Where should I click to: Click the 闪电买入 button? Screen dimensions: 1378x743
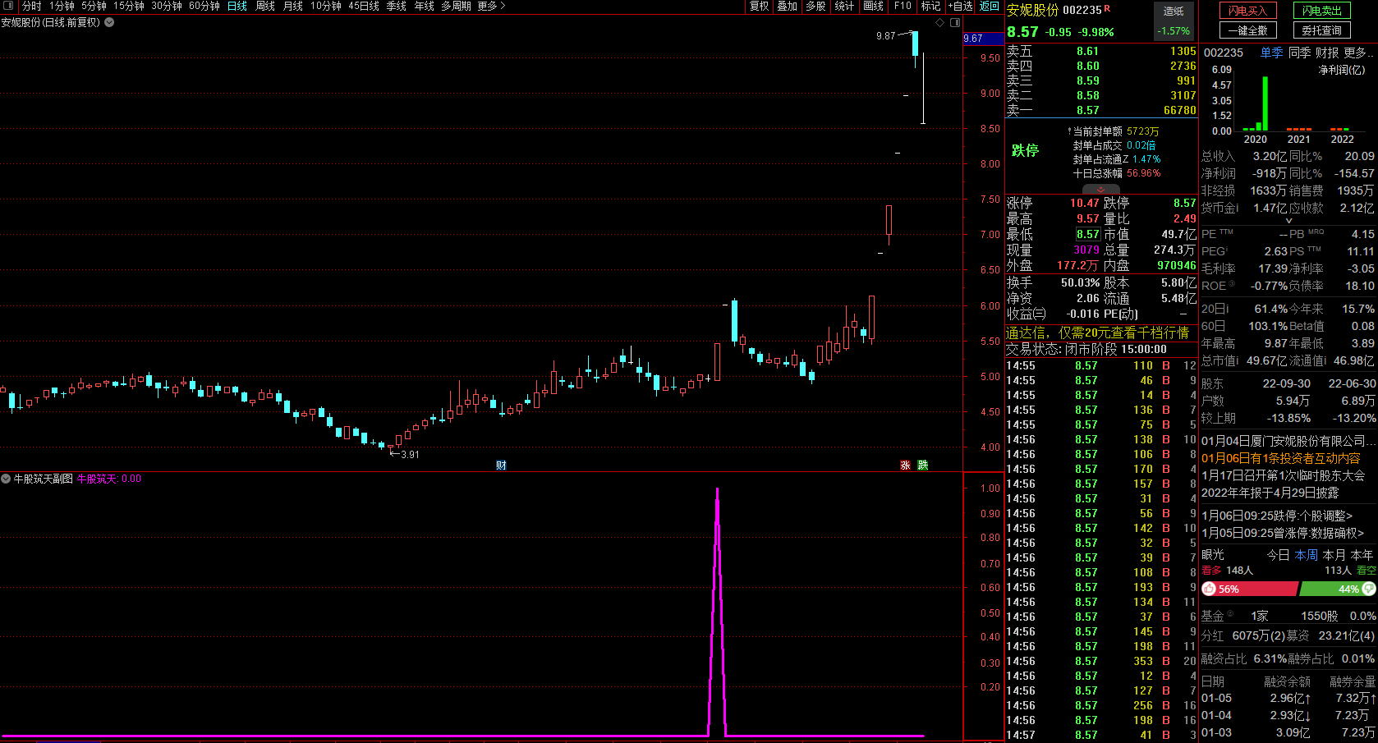(x=1248, y=11)
